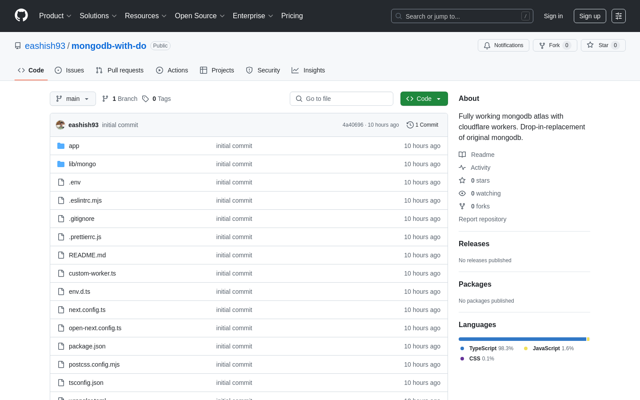Image resolution: width=640 pixels, height=400 pixels.
Task: Click the search magnifier icon in header
Action: [x=399, y=16]
